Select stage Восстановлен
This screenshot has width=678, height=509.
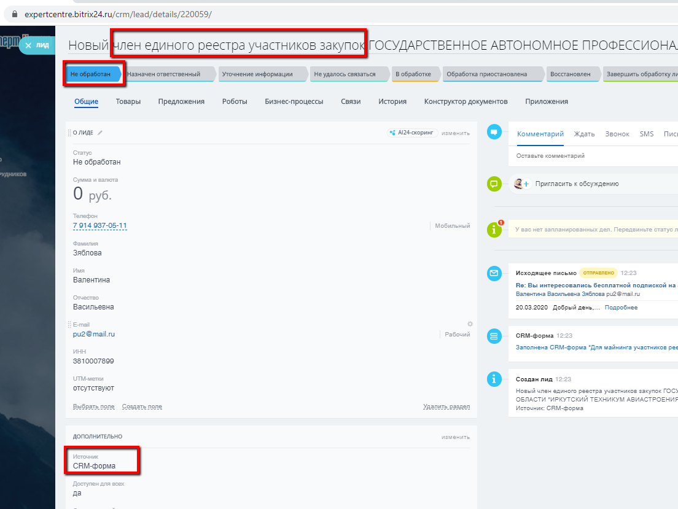(572, 74)
